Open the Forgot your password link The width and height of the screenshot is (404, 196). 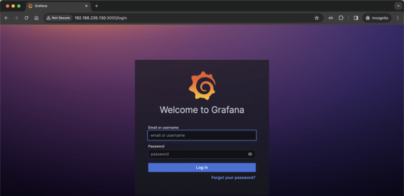tap(234, 178)
